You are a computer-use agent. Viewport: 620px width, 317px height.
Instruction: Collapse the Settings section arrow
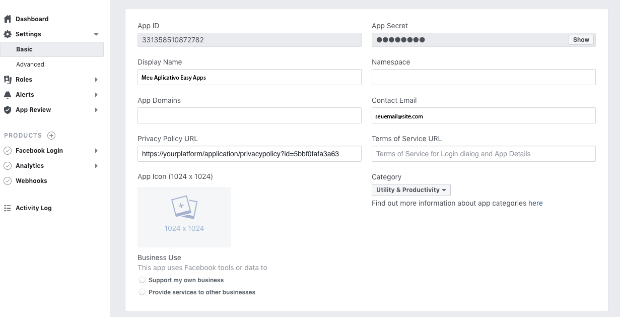(96, 34)
